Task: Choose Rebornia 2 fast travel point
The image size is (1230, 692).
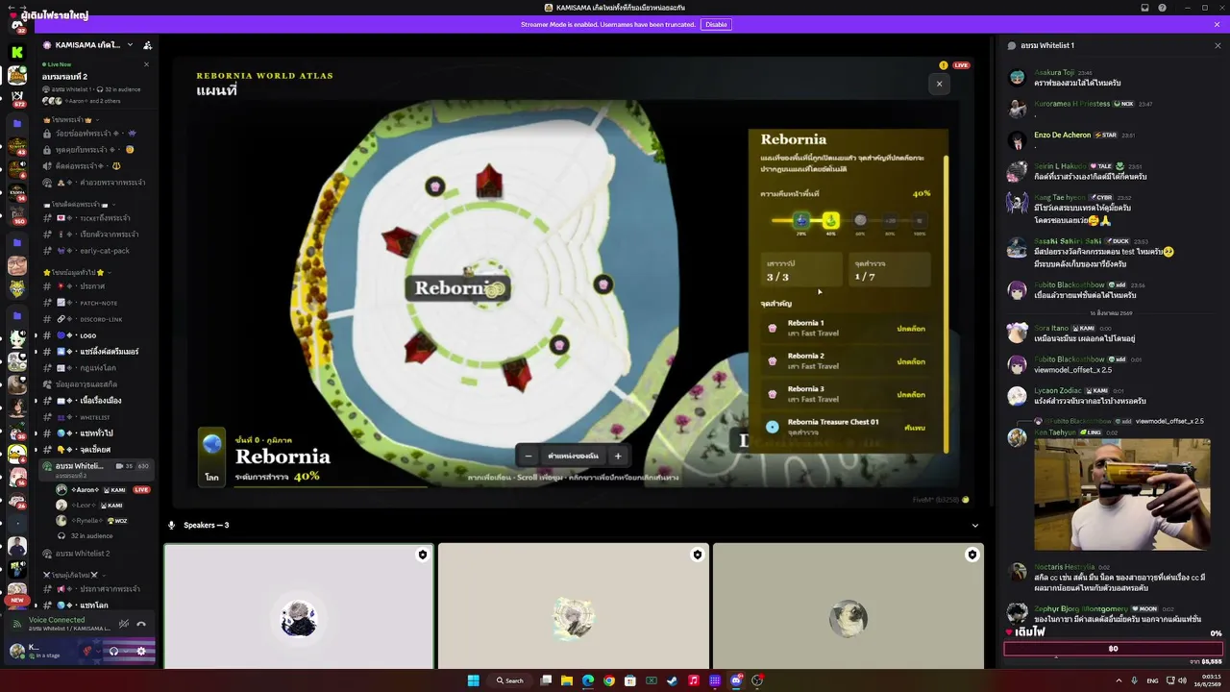Action: (x=846, y=361)
